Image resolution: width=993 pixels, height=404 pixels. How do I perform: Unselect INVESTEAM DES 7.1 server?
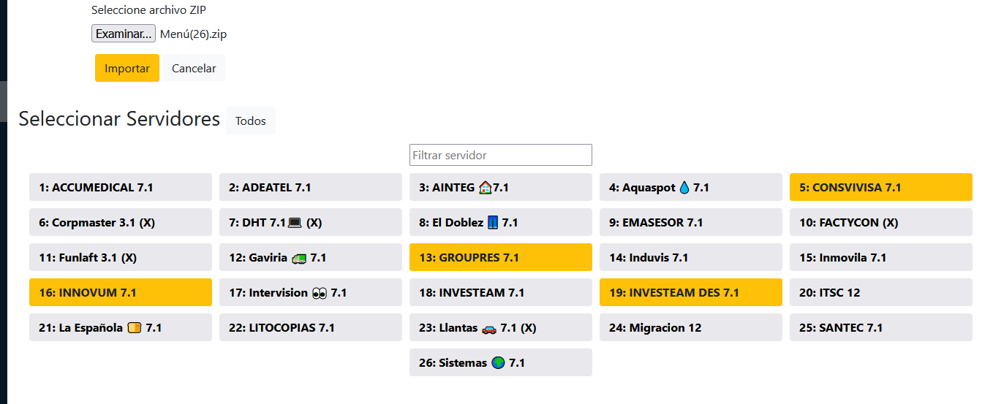[690, 292]
